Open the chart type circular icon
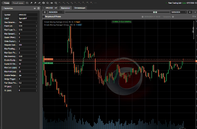The image size is (197, 129). (x=43, y=3)
